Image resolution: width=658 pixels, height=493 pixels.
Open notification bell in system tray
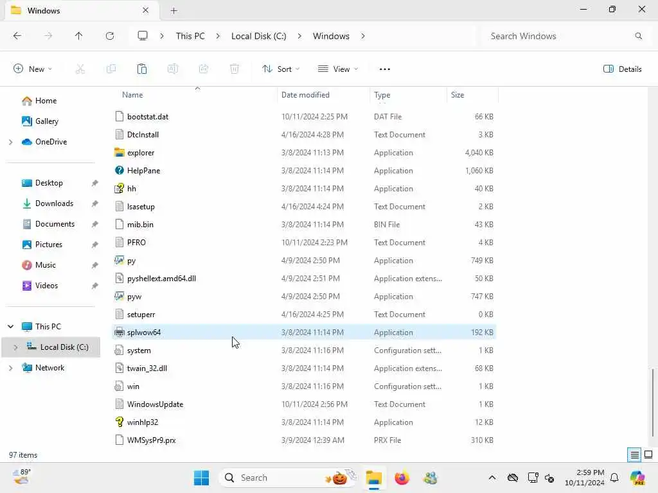point(614,478)
